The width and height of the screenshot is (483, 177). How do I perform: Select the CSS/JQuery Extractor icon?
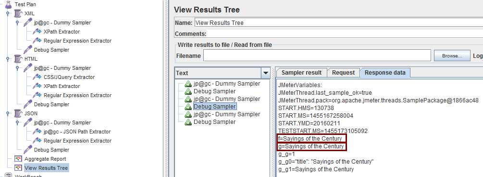coord(37,77)
